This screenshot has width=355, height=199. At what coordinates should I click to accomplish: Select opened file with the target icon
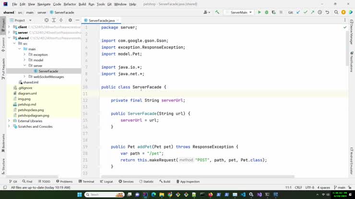point(47,20)
